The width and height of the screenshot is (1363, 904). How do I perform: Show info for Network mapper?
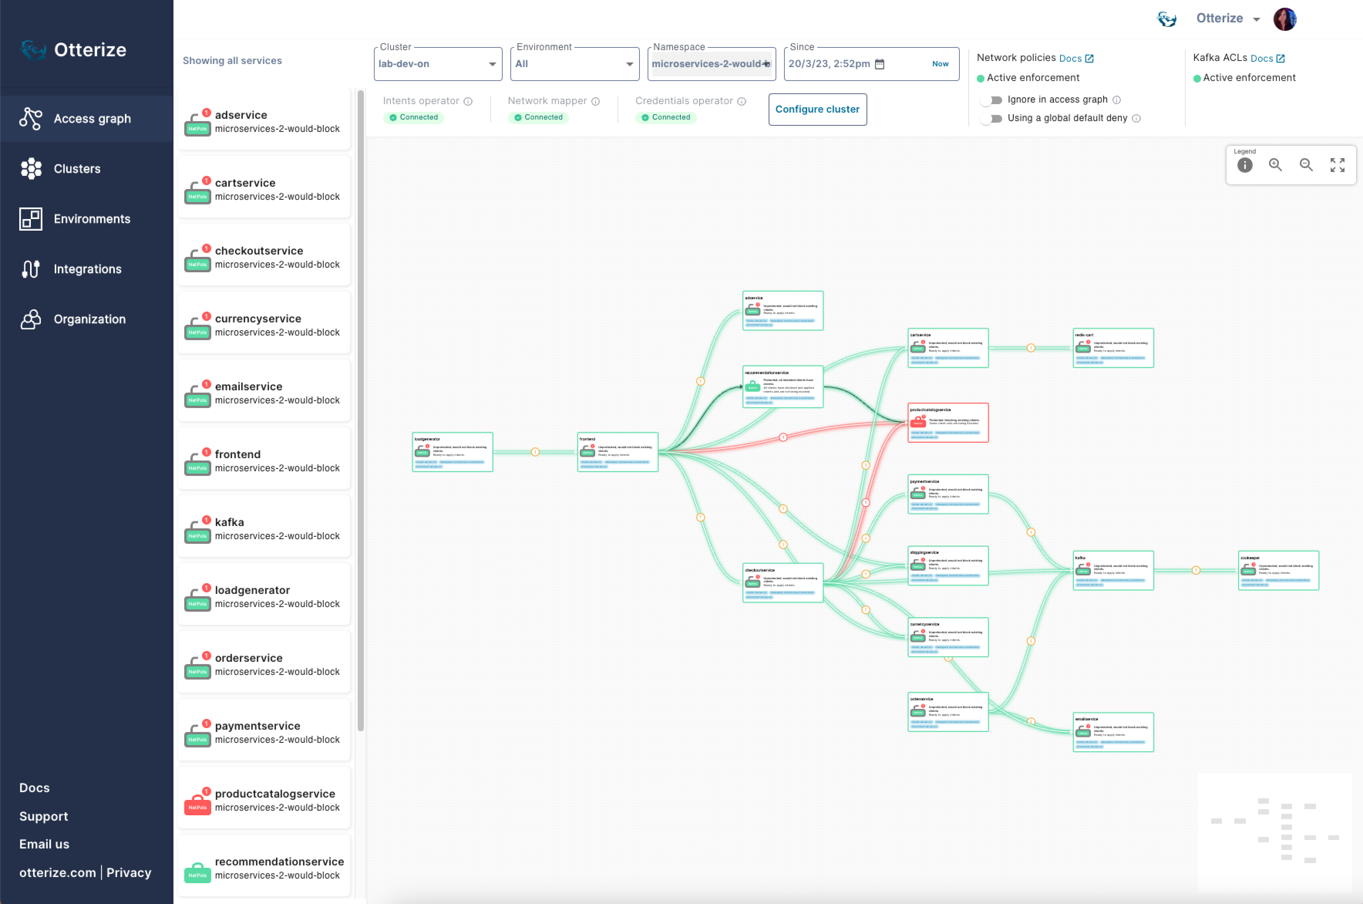[x=596, y=101]
